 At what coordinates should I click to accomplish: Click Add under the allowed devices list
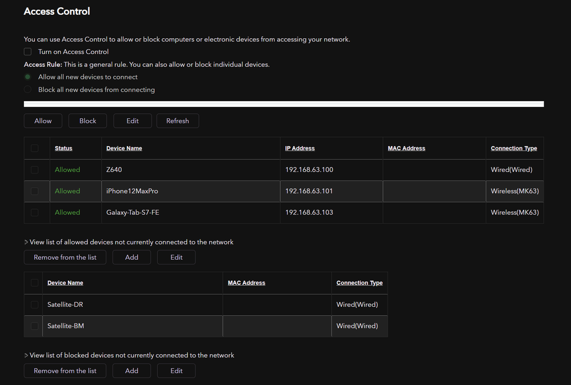coord(131,258)
